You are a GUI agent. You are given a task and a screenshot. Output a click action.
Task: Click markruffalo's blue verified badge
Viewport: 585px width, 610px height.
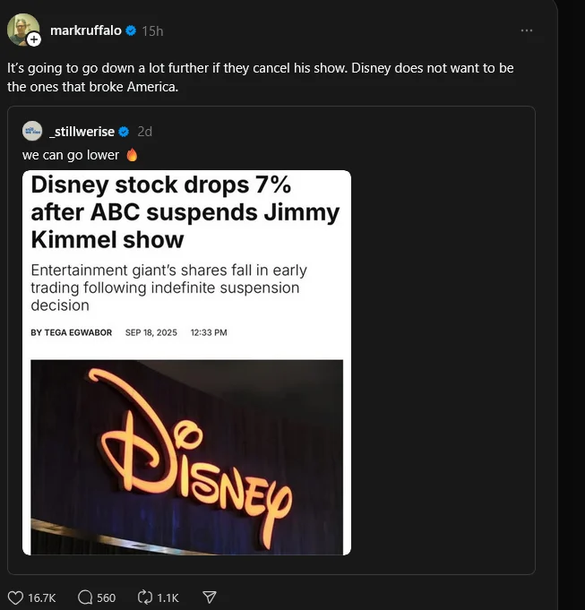coord(131,30)
